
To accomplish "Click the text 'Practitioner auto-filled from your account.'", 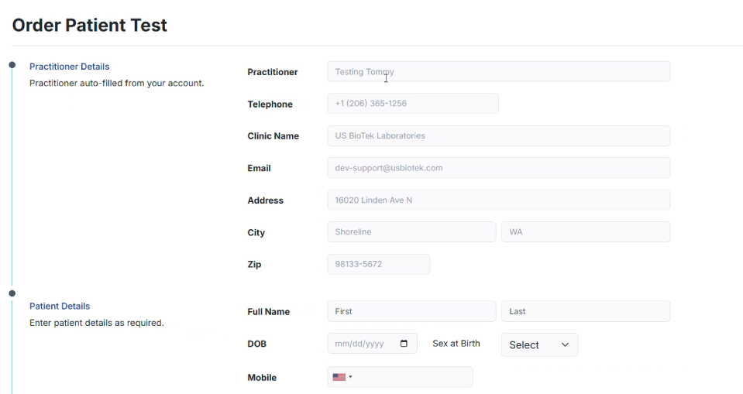I will [x=116, y=84].
